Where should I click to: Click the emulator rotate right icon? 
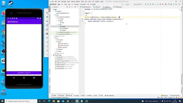click(x=47, y=29)
